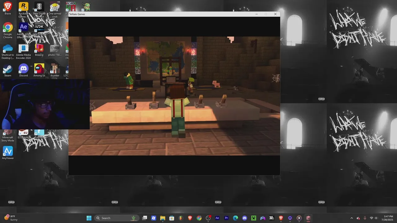Open File Explorer from the taskbar
The height and width of the screenshot is (223, 397).
coord(163,218)
